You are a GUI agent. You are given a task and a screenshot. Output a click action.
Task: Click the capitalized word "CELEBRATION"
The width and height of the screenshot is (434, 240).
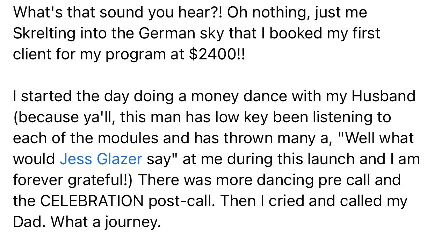pos(92,201)
